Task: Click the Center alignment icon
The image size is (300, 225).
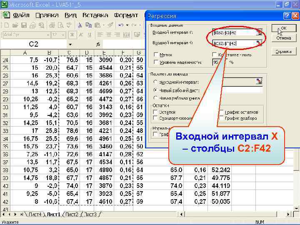Action: (108, 35)
